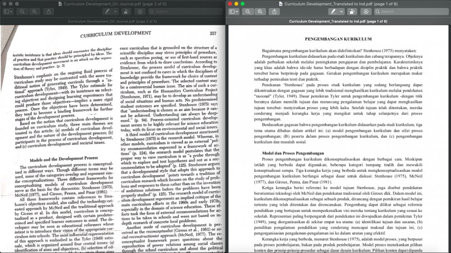Viewport: 451px width, 253px height.
Task: Open the sidebar view menu in Translated to Ind window
Action: click(234, 12)
